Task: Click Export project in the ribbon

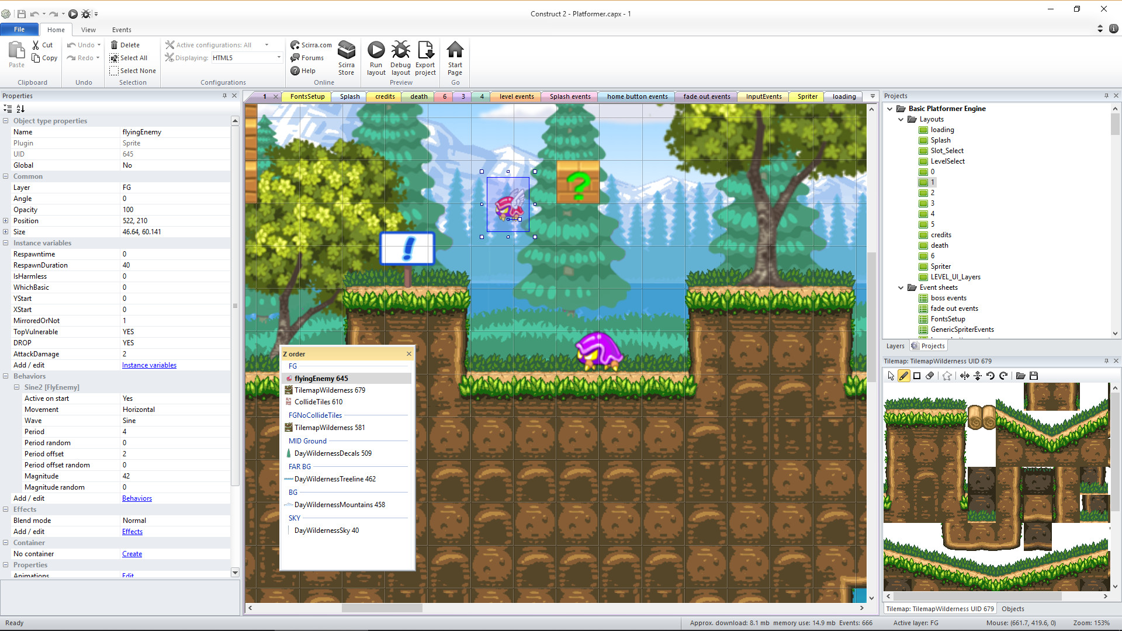Action: [425, 57]
